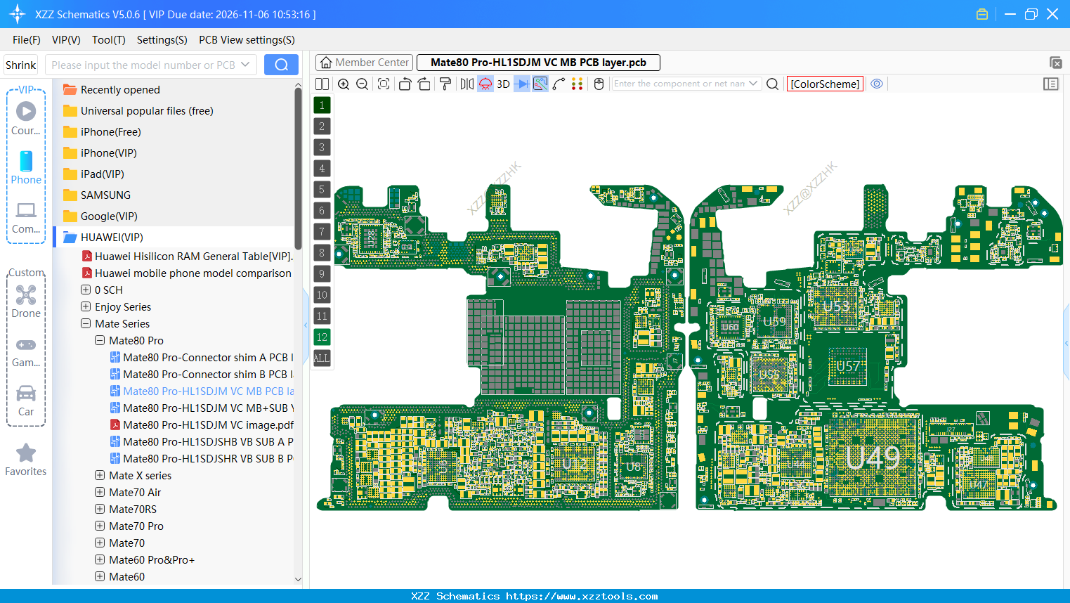
Task: Open the Tool(T) menu
Action: (108, 40)
